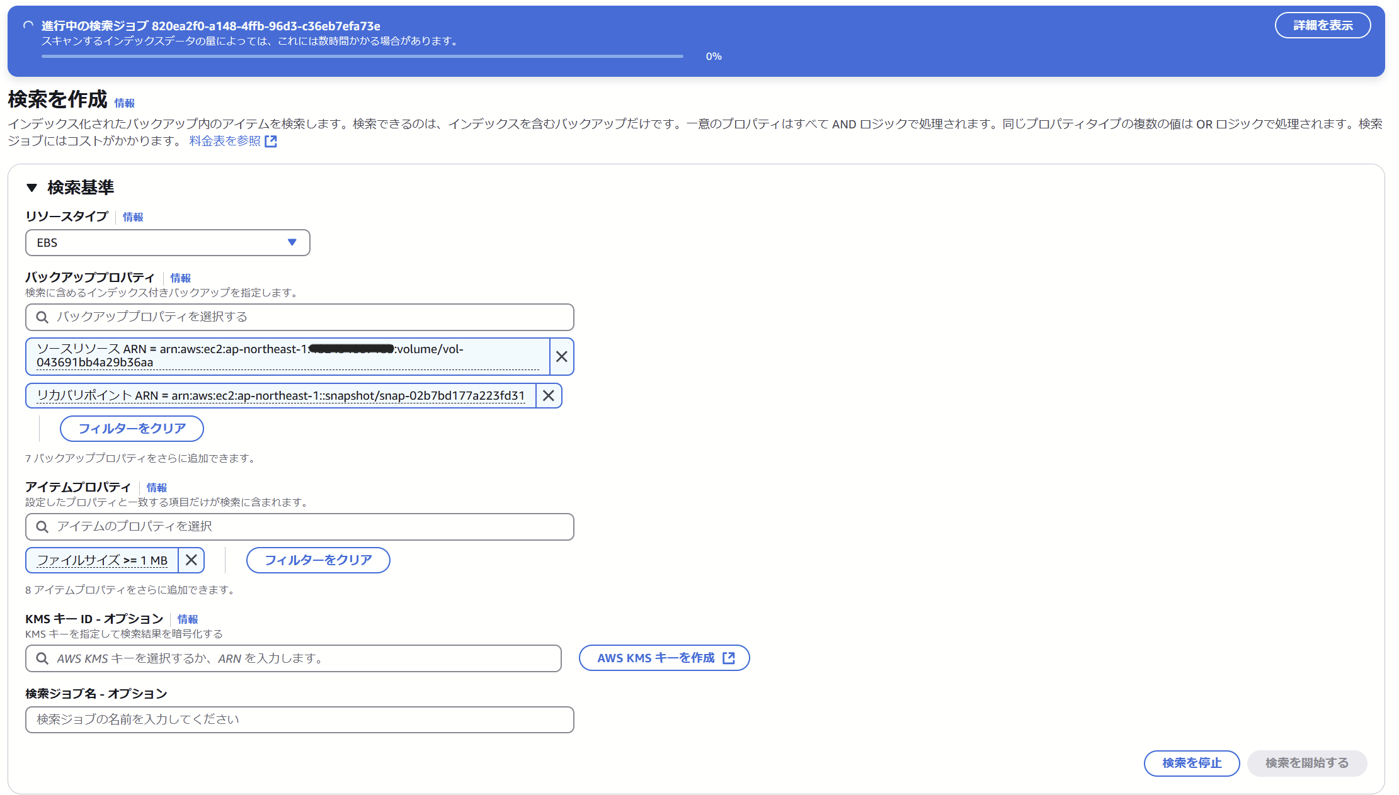This screenshot has height=795, width=1399.
Task: Collapse the 検索基準 section
Action: point(32,188)
